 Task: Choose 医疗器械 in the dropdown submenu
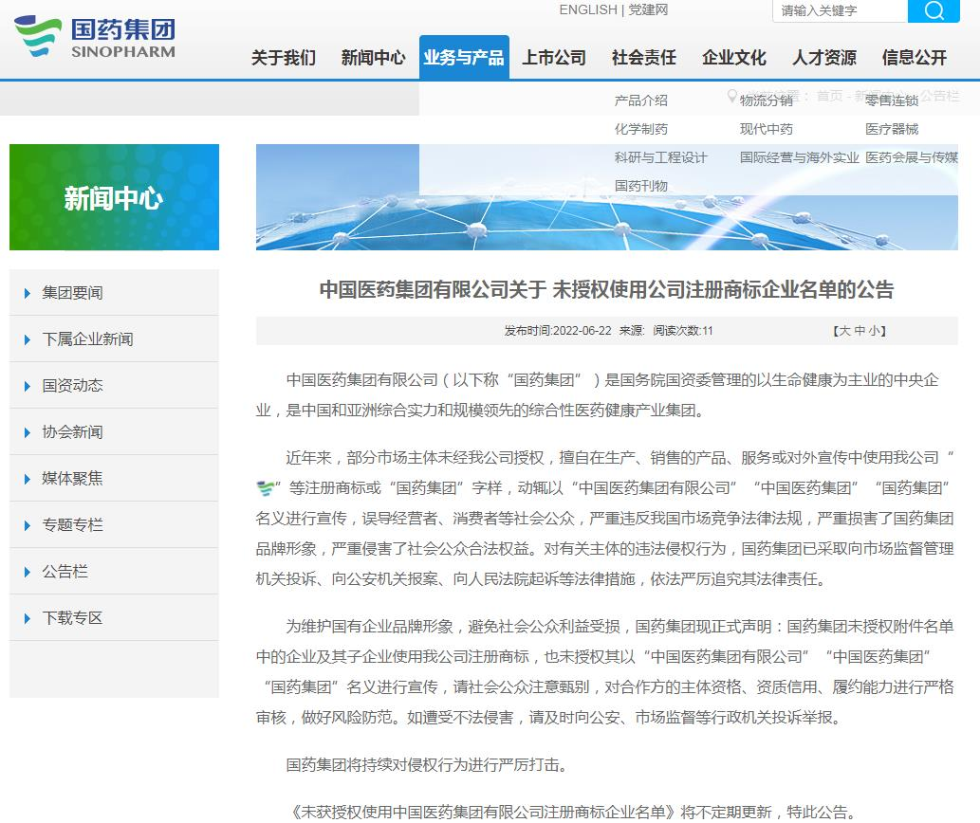click(x=892, y=129)
